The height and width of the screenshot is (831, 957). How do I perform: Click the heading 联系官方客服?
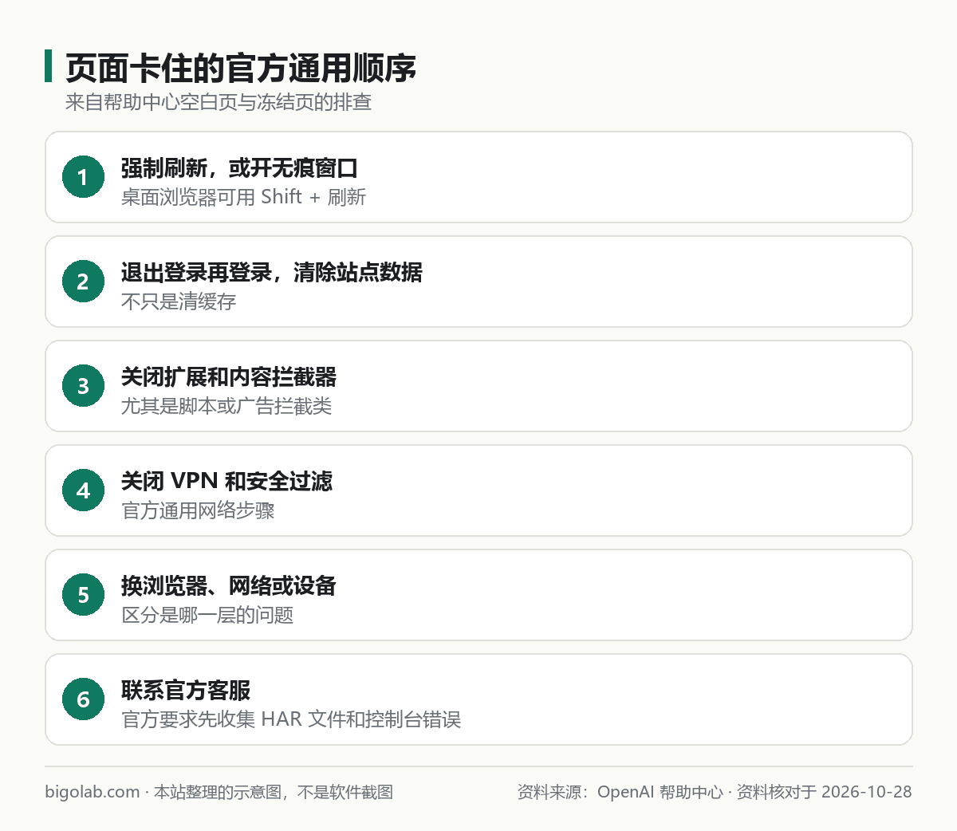pos(186,691)
